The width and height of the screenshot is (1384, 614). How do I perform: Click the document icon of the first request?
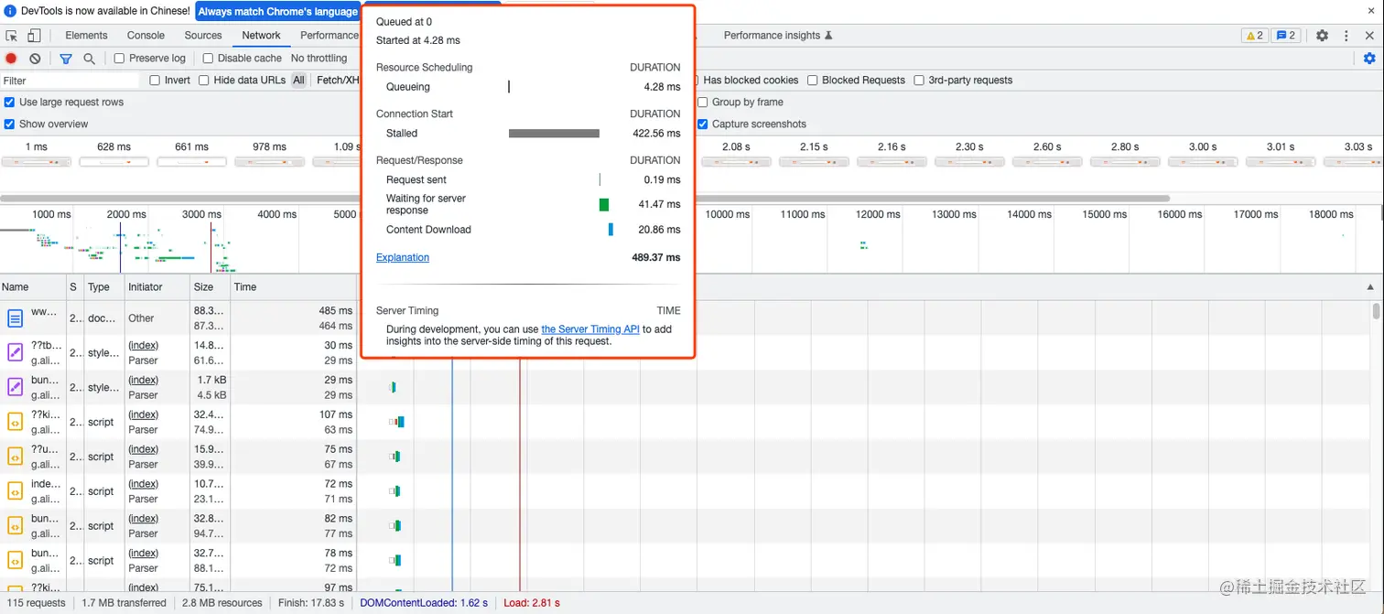15,318
